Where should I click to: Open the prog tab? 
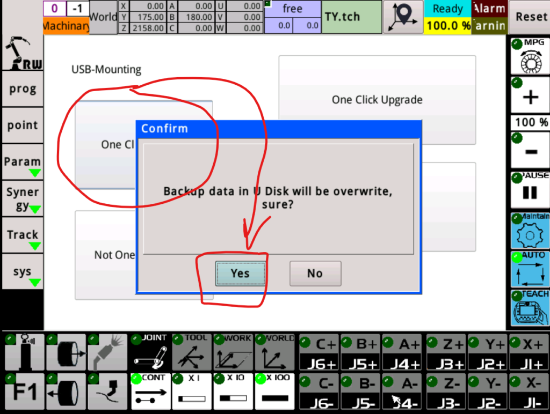point(23,89)
